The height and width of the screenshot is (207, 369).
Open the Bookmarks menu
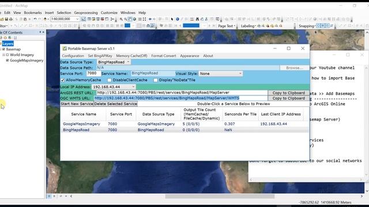[33, 13]
